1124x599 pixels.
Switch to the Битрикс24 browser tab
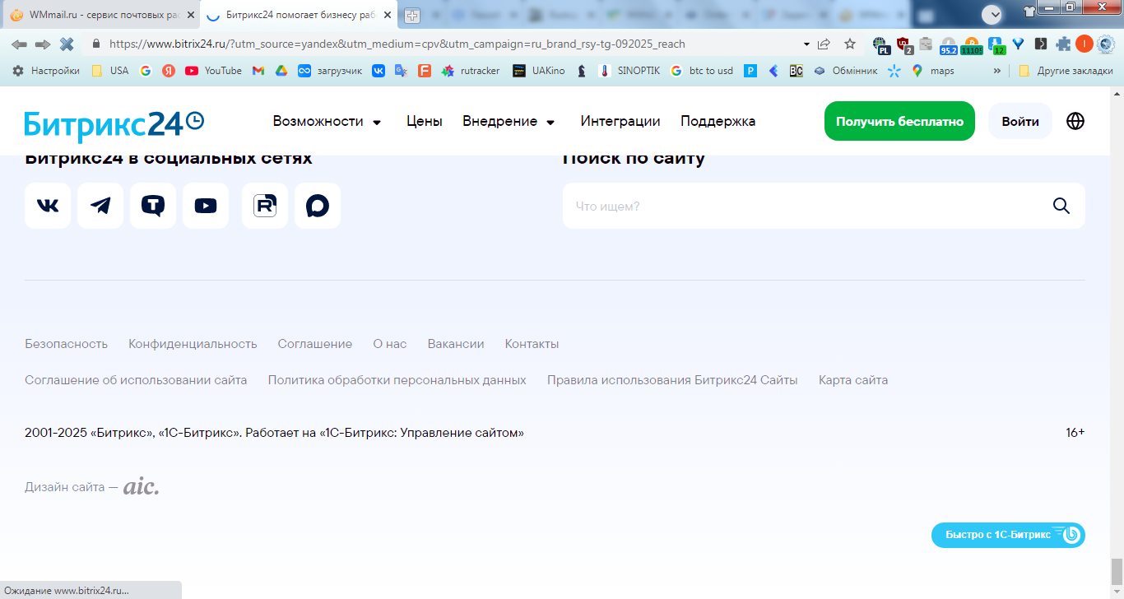[x=299, y=15]
